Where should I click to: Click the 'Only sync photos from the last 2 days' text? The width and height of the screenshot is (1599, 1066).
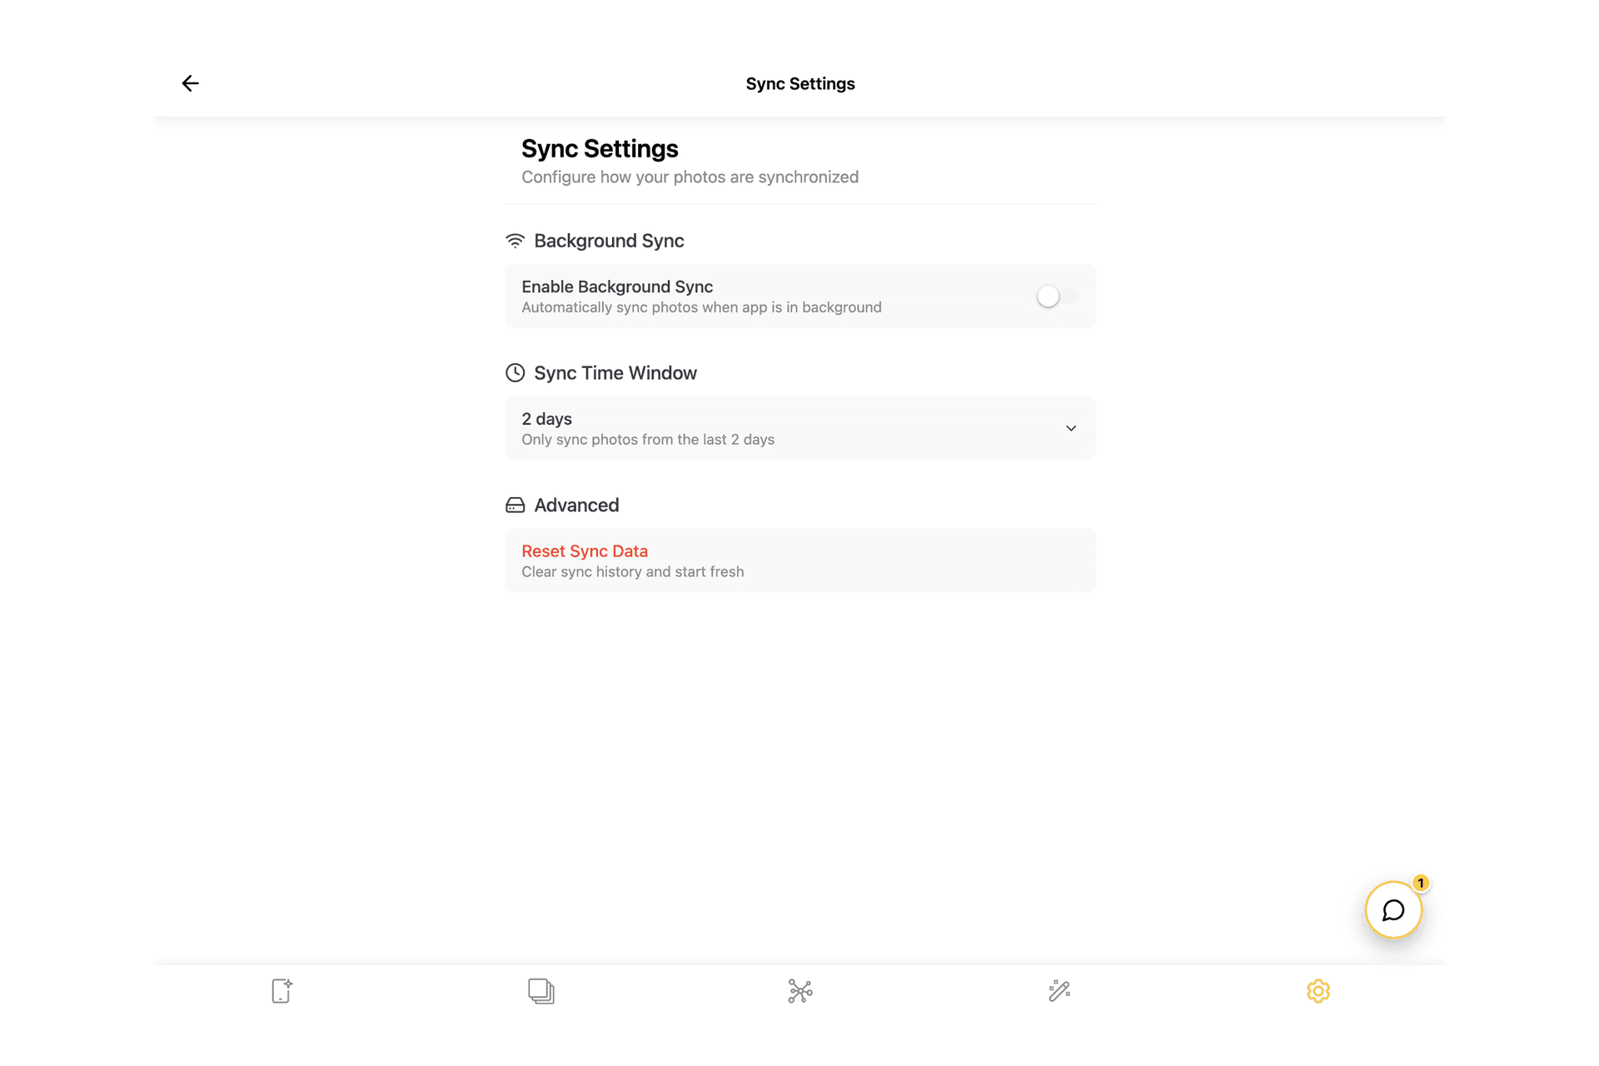coord(648,440)
